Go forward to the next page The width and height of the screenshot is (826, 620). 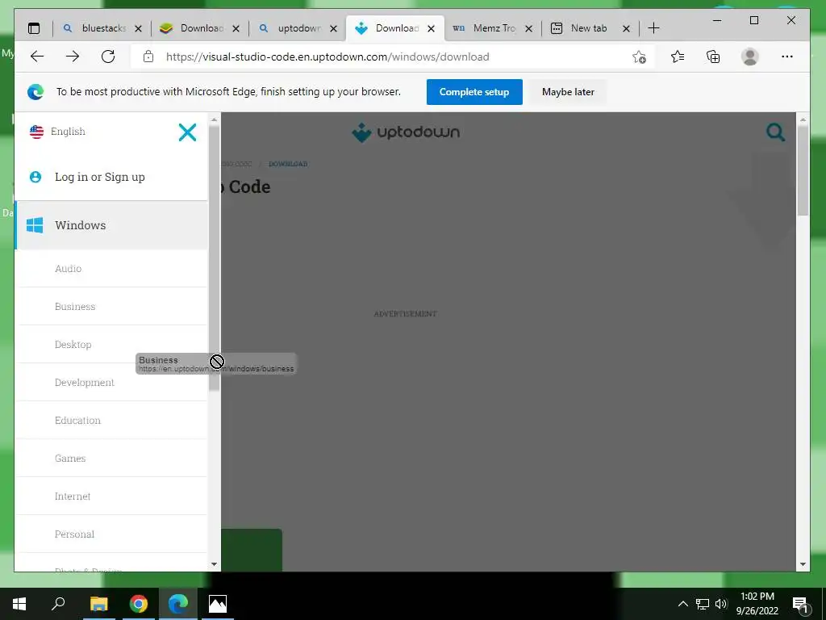72,57
